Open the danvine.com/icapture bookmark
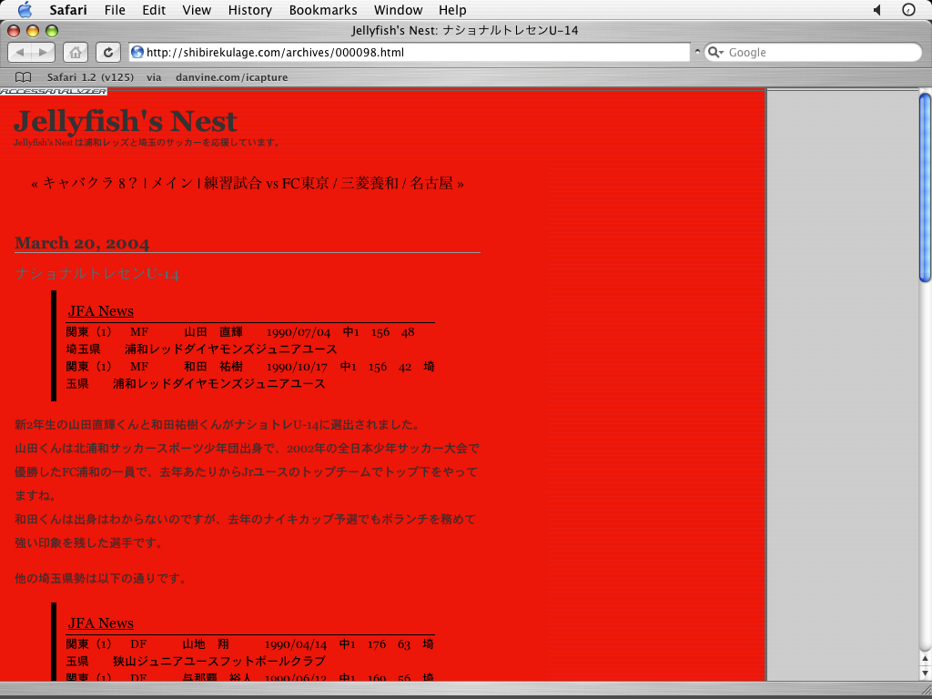This screenshot has height=699, width=932. tap(232, 77)
